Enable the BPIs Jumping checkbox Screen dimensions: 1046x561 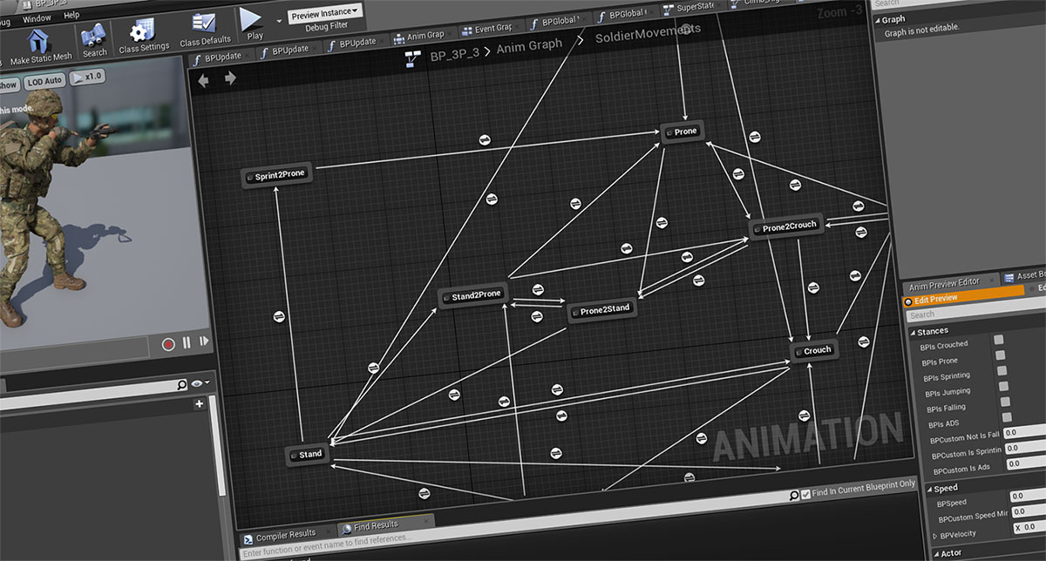pos(1003,386)
